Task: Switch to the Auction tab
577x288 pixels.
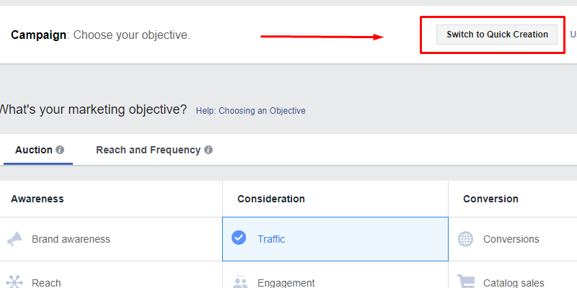Action: [34, 150]
